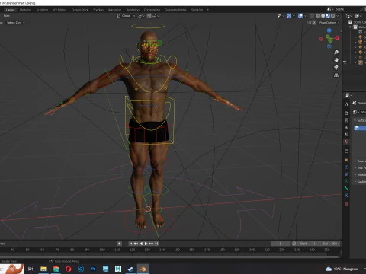The width and height of the screenshot is (366, 274).
Task: Add a new workspace with plus button
Action: [207, 10]
